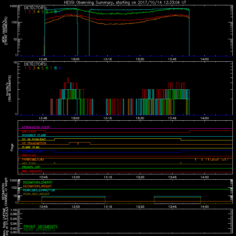Click the REAR_DEC_WEIGHT legend label
This screenshot has height=236, width=236.
(x=36, y=194)
